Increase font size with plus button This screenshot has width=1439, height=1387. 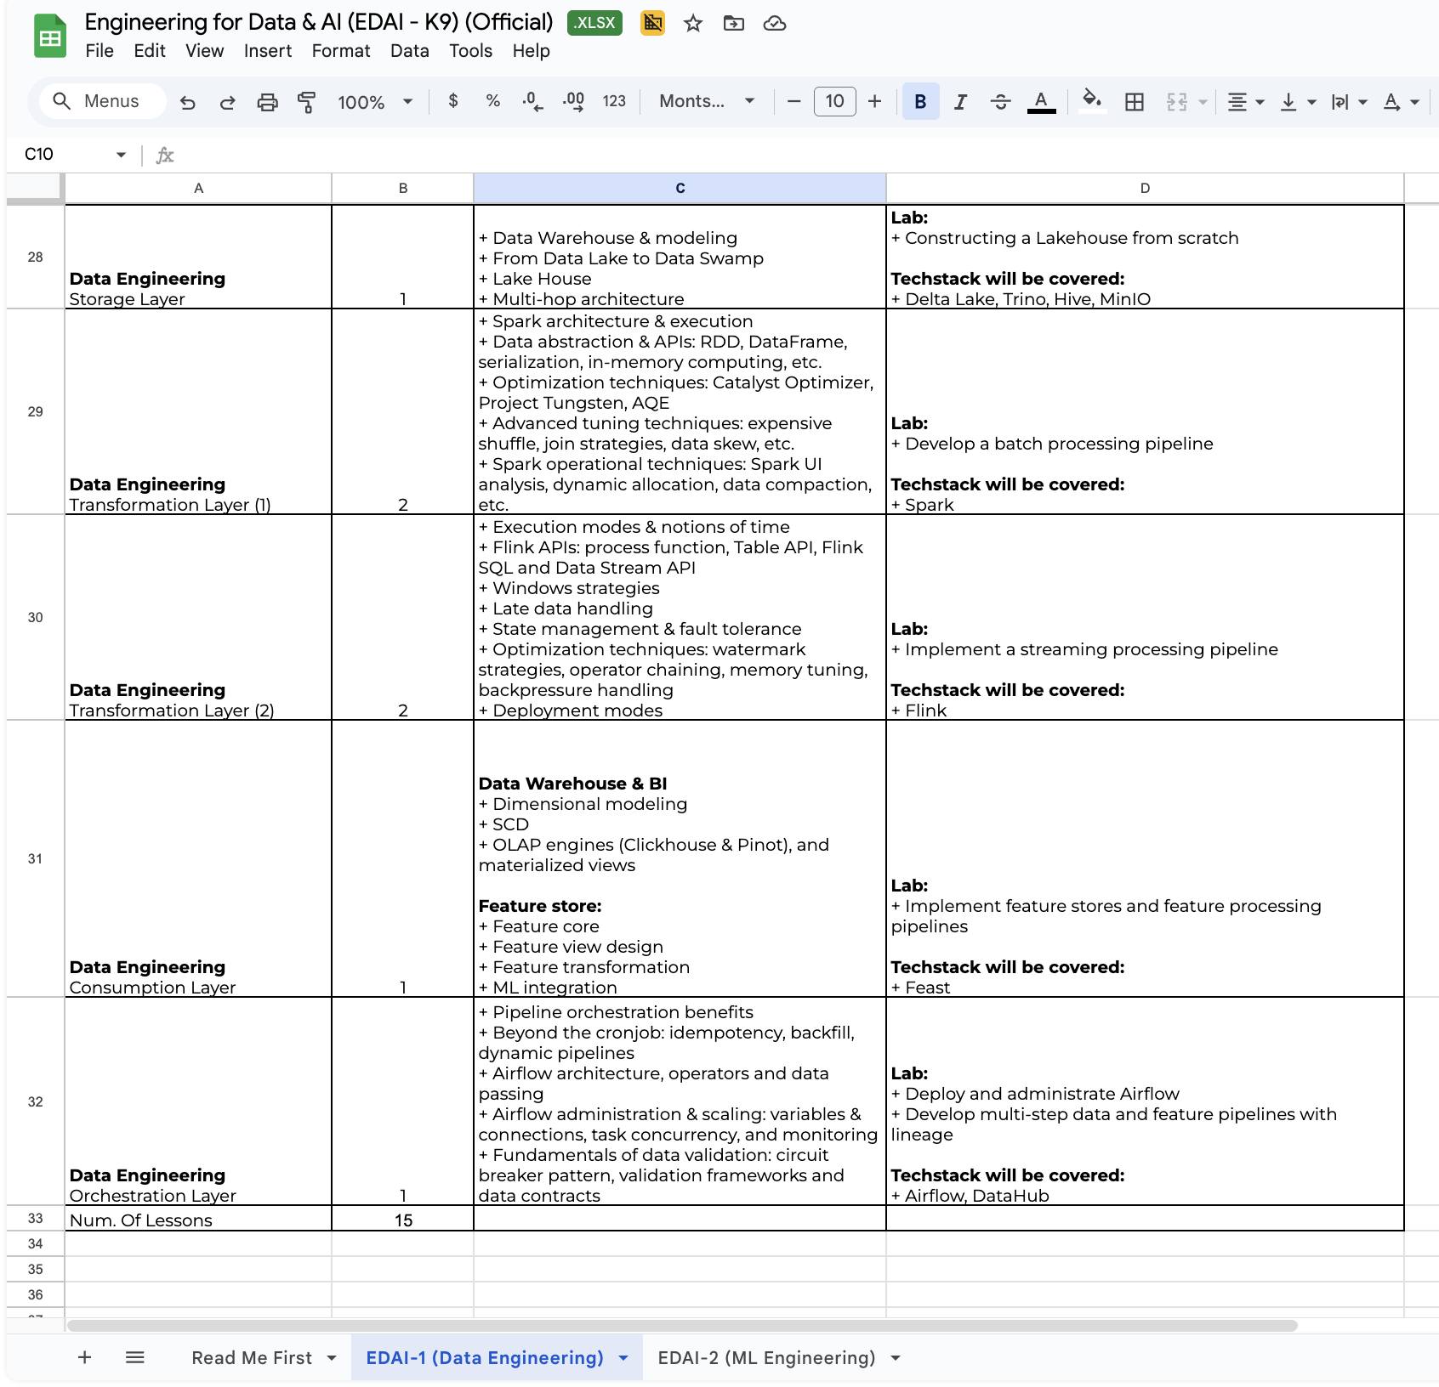point(874,101)
